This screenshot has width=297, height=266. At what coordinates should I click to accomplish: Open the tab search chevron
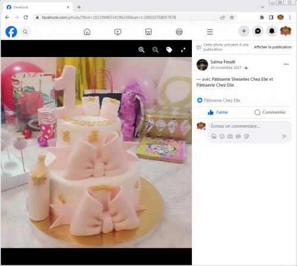click(x=263, y=7)
